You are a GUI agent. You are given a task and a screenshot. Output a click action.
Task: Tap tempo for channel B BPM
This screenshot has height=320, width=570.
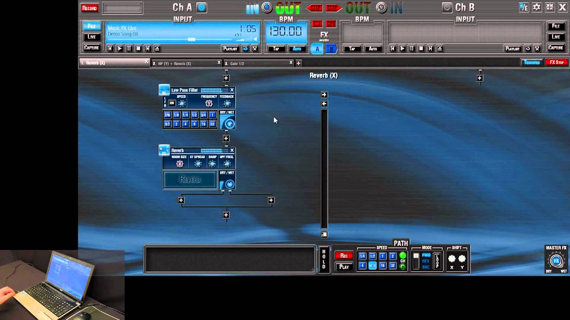352,48
